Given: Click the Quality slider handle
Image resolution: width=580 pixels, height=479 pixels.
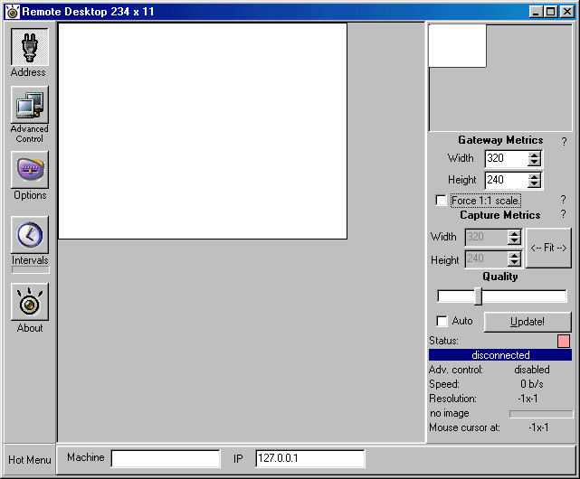Looking at the screenshot, I should click(x=479, y=296).
